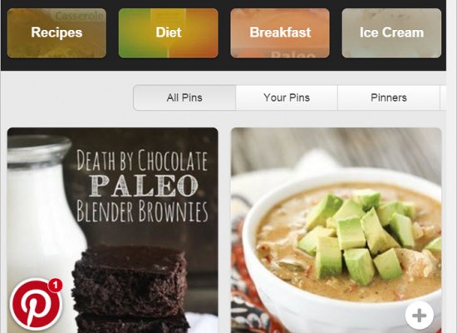Tap the plus icon on soup pin
The height and width of the screenshot is (333, 457).
419,316
